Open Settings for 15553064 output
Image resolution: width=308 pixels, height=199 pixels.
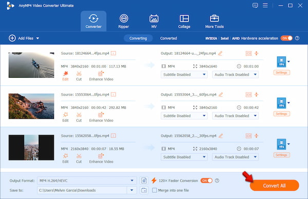click(x=281, y=114)
